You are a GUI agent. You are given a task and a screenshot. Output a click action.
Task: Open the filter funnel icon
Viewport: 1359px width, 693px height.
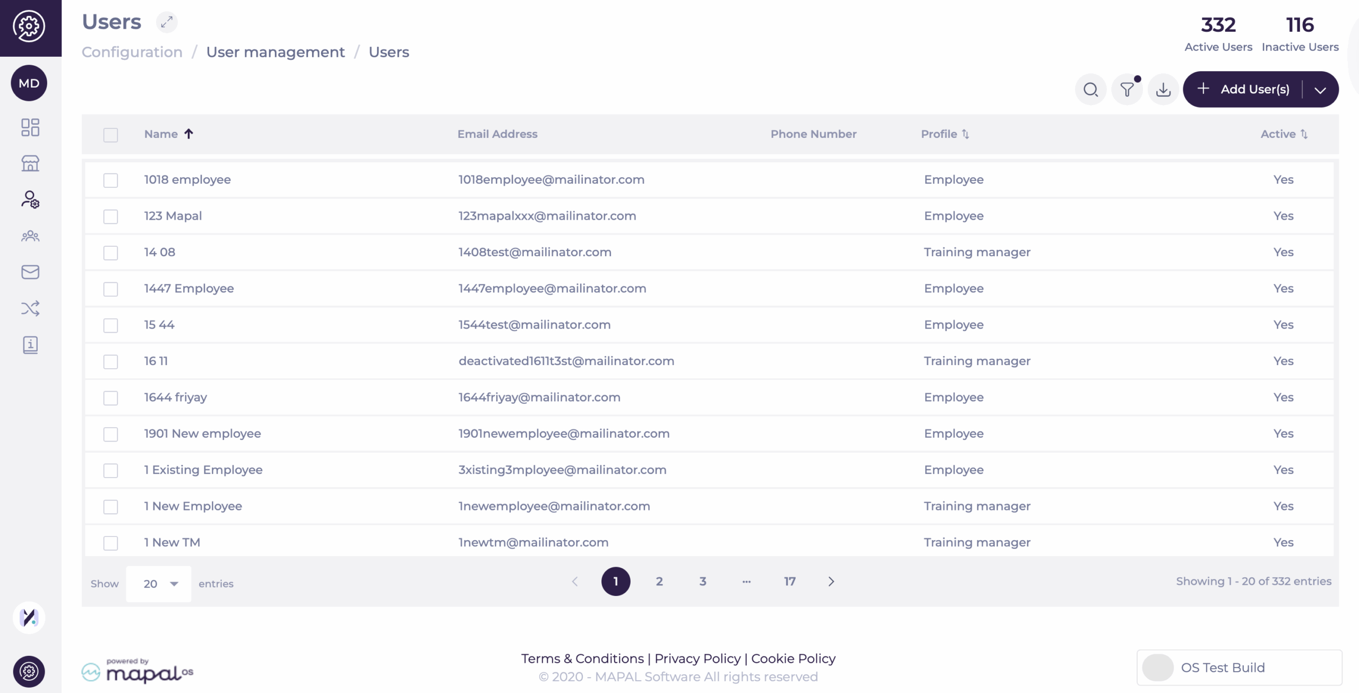(1126, 89)
